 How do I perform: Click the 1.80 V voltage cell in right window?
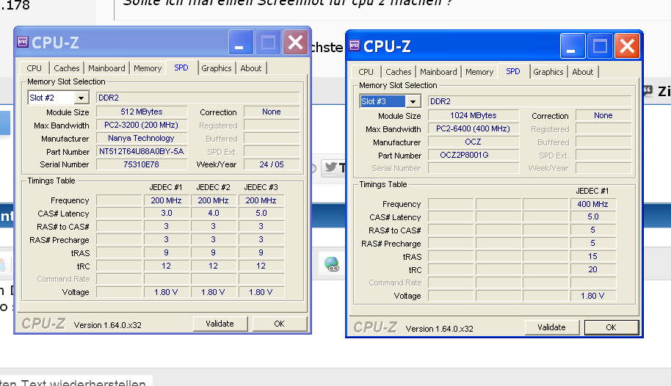coord(592,296)
